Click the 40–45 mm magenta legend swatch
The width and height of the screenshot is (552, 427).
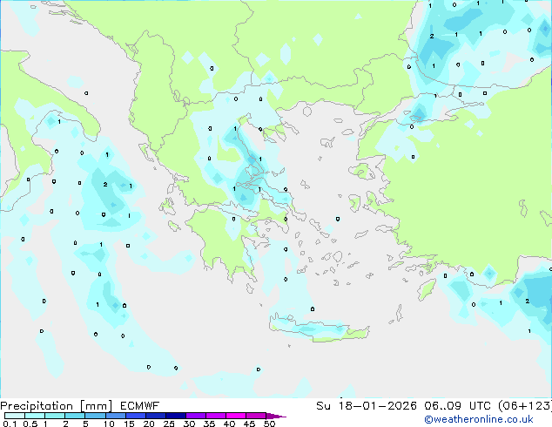(x=236, y=416)
